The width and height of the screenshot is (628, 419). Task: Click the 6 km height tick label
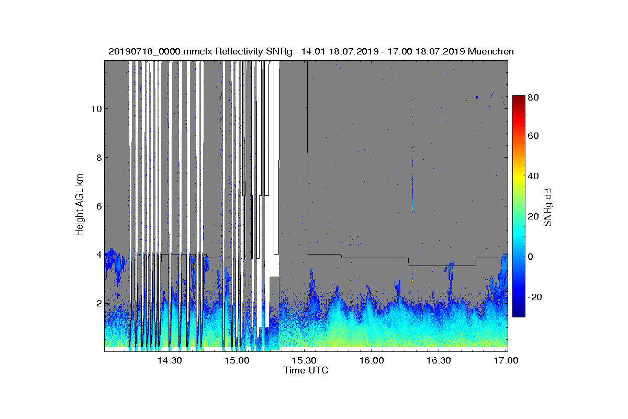point(97,206)
